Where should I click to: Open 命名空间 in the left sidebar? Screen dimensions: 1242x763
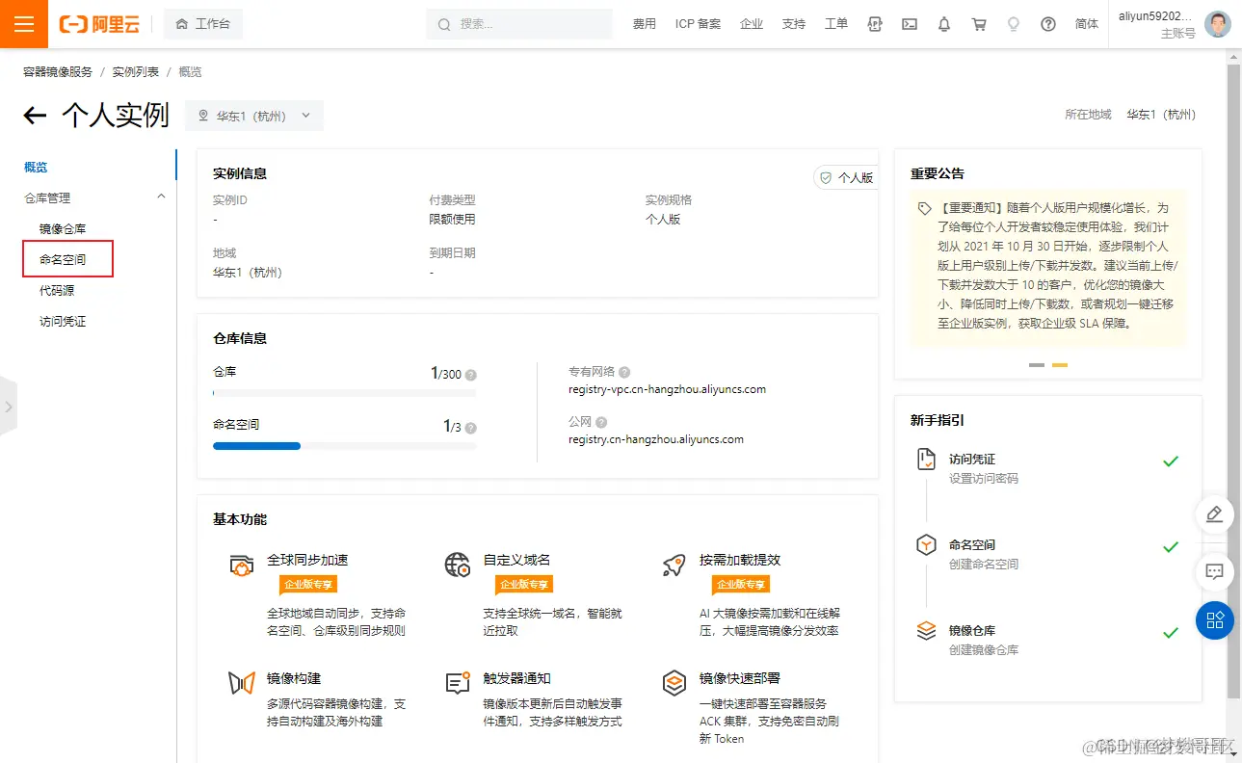pyautogui.click(x=63, y=260)
